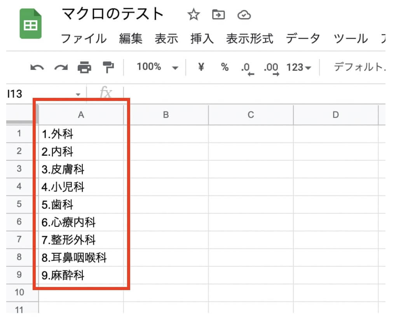Select cell containing 7.整形外科

tap(81, 240)
